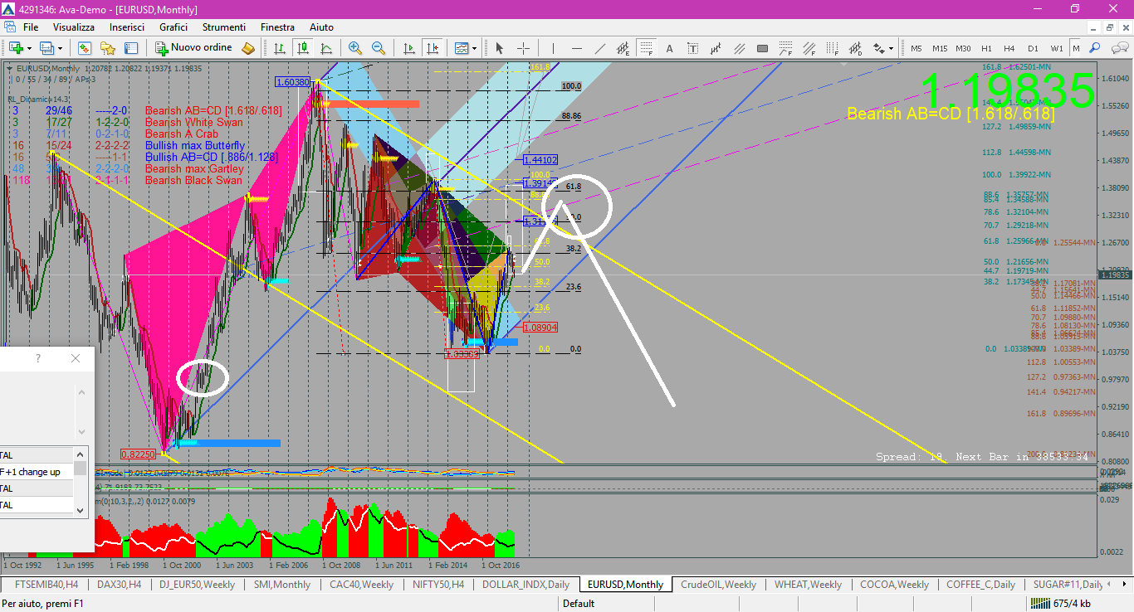The image size is (1134, 612).
Task: Open the Navigator favorites star icon
Action: (x=108, y=48)
